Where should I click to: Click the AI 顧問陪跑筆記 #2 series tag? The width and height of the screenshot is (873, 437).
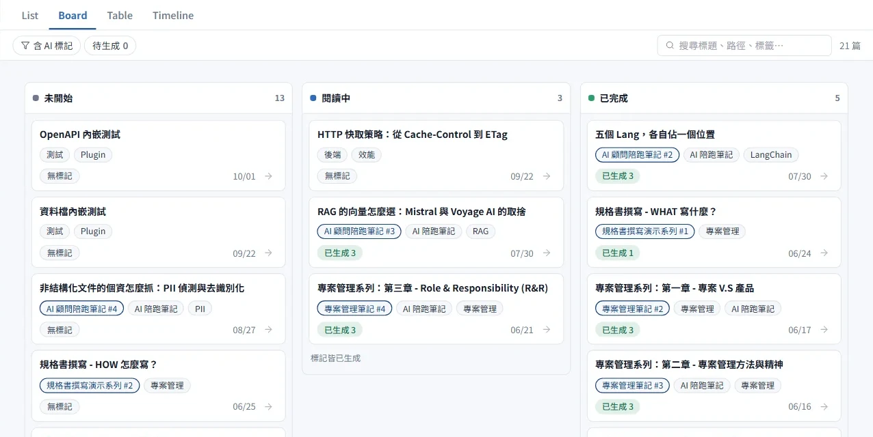click(637, 155)
